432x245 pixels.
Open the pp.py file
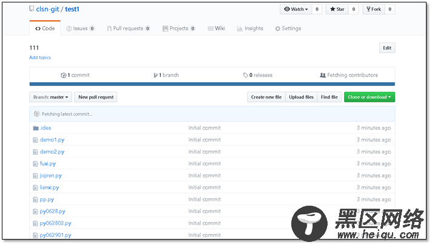pos(47,200)
